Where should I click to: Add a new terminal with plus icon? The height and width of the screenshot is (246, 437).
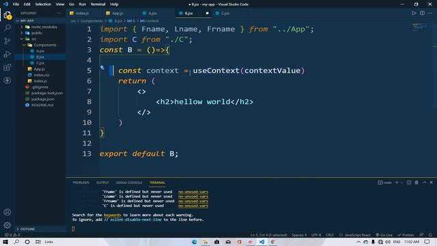pyautogui.click(x=397, y=182)
